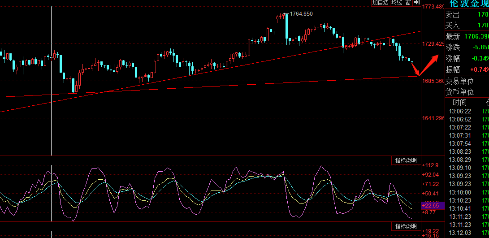Select the 13:07:31 tick row

467,136
